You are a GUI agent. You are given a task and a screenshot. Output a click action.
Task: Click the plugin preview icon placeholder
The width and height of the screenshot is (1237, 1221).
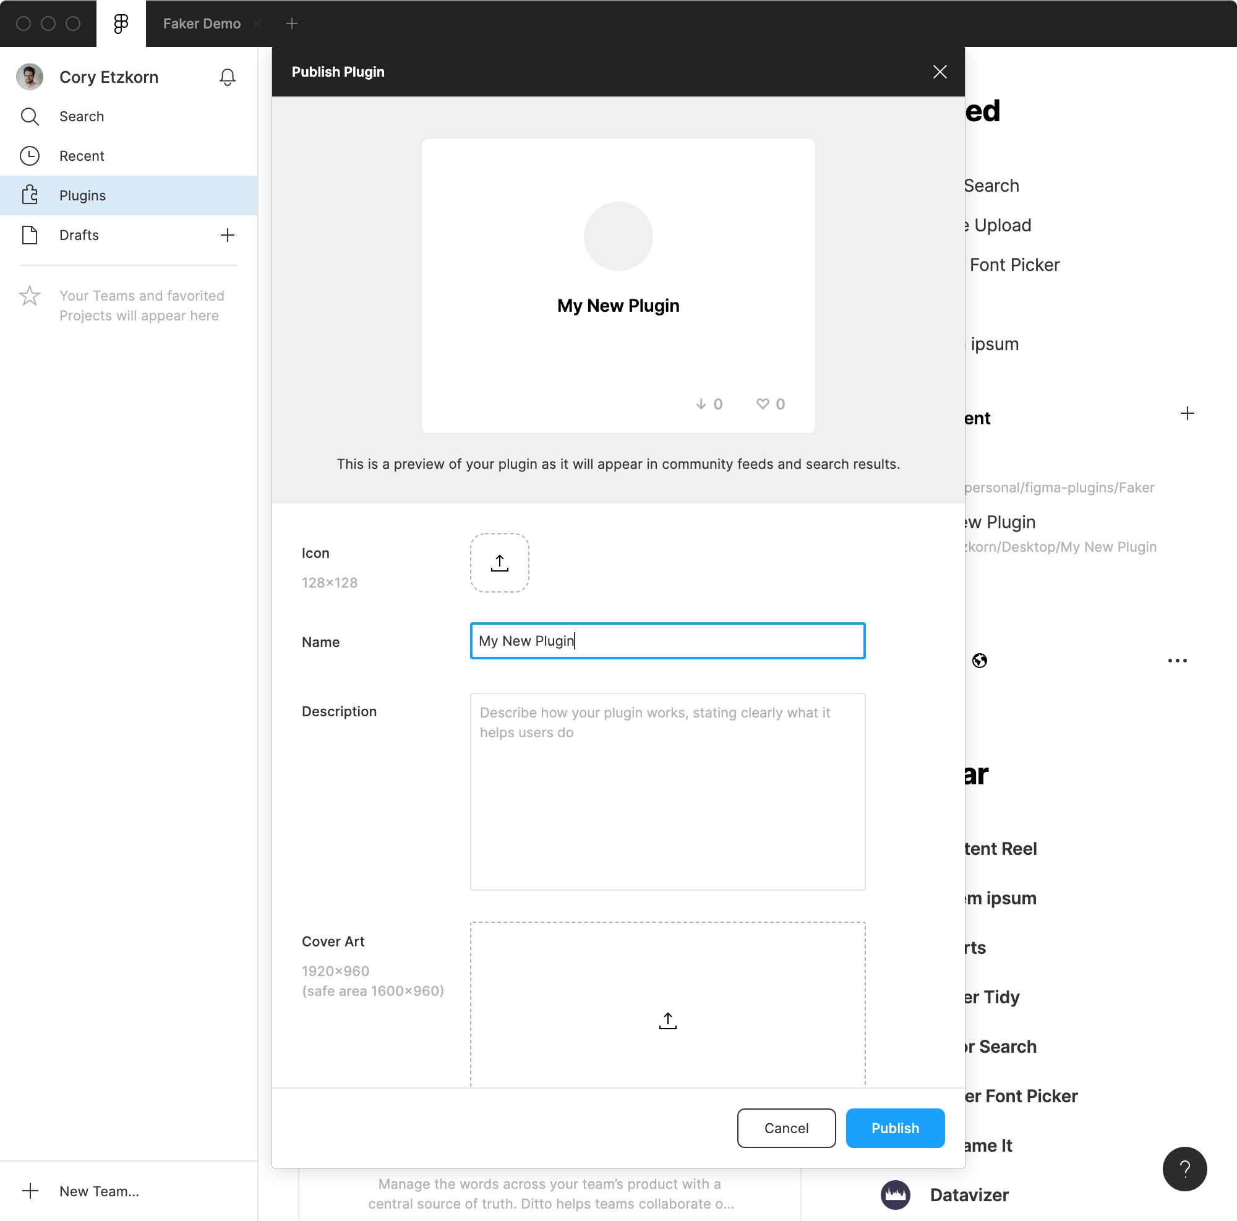coord(618,236)
